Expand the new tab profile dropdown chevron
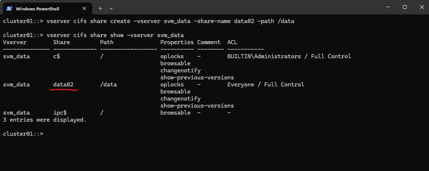429x171 pixels. pyautogui.click(x=111, y=9)
